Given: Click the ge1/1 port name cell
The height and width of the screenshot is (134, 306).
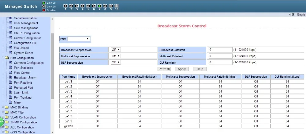Looking at the screenshot, I should click(68, 81).
